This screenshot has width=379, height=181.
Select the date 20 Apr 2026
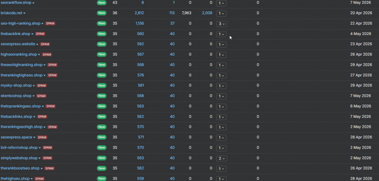(x=361, y=13)
